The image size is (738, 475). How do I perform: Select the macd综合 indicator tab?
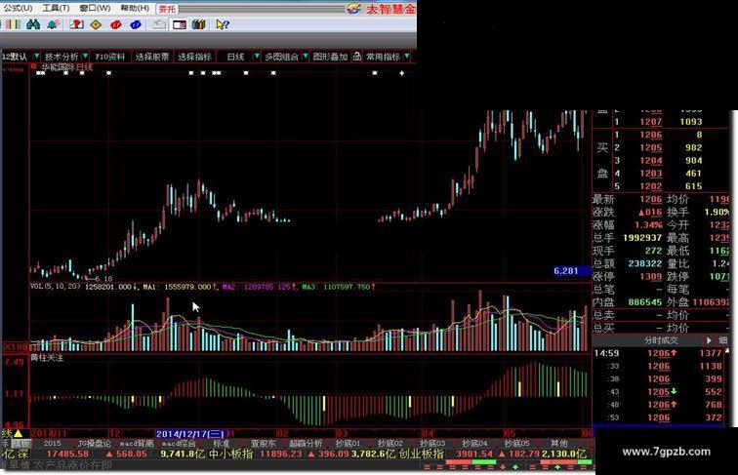(x=179, y=444)
